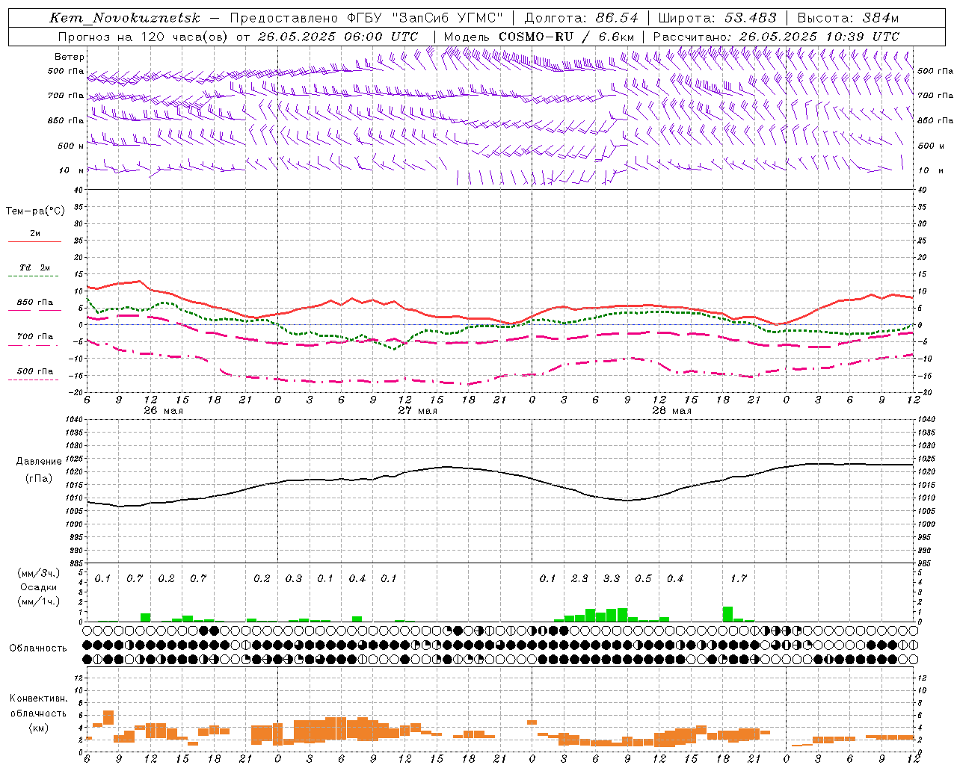This screenshot has width=957, height=765.
Task: Click the longitude value Долгота: 86.54
Action: (582, 18)
